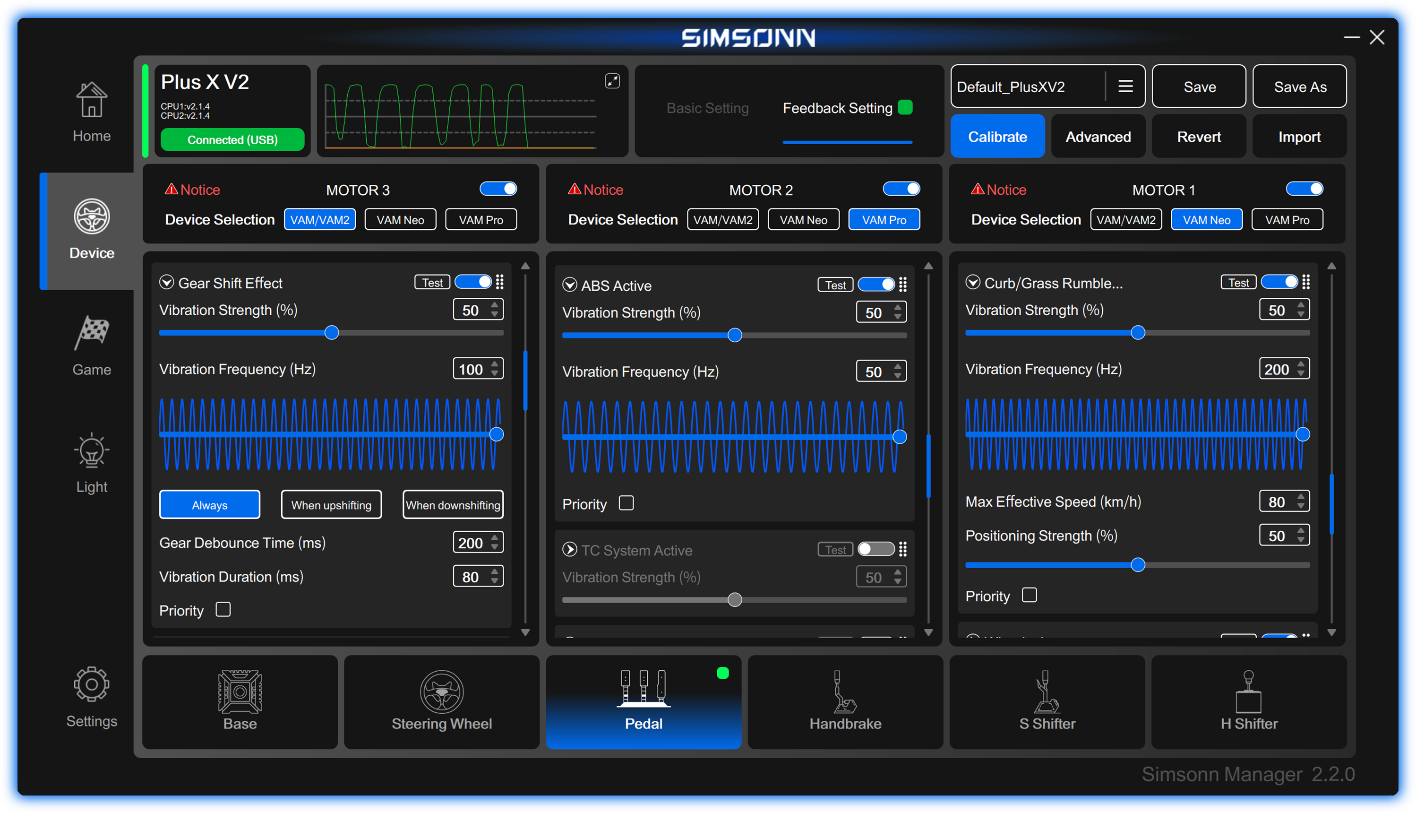1416x813 pixels.
Task: Select the Handbrake device
Action: [845, 701]
